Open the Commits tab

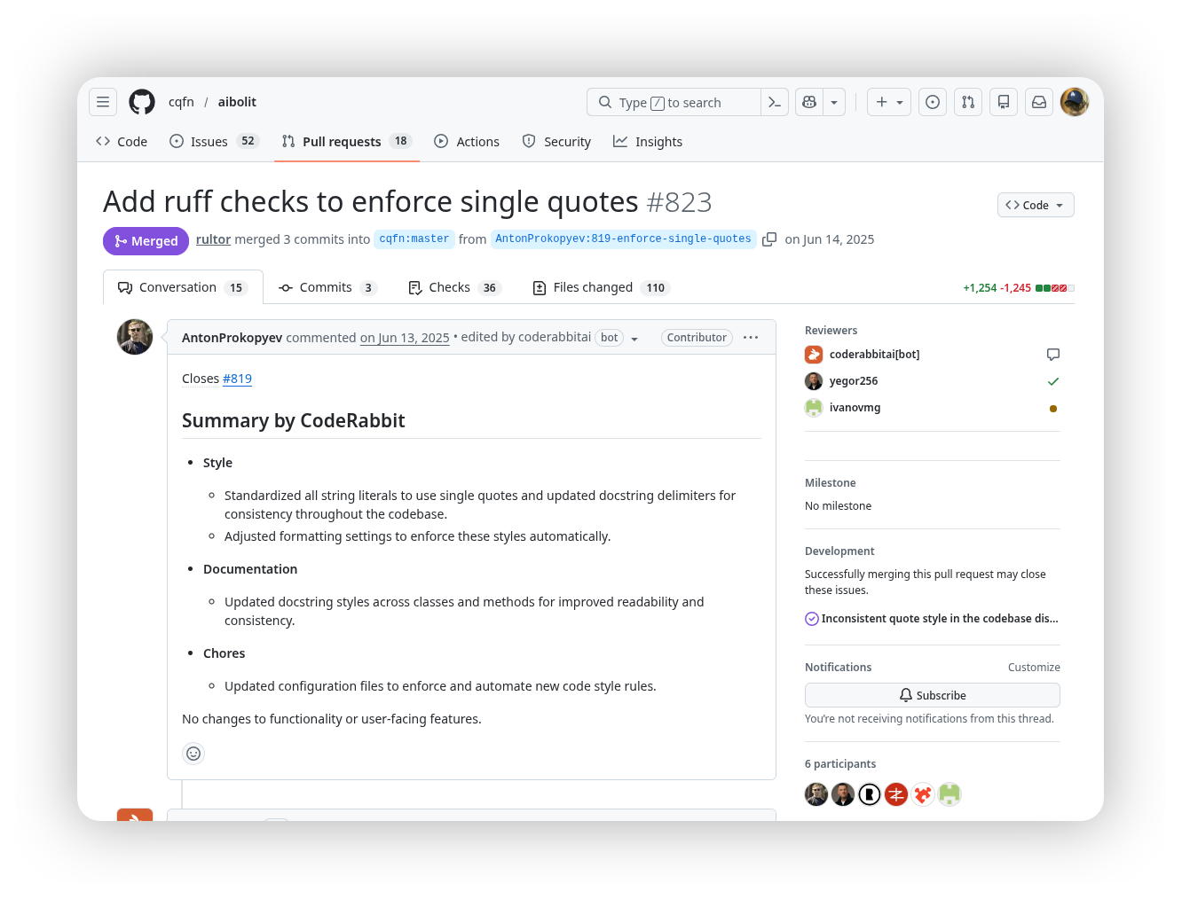(x=326, y=287)
